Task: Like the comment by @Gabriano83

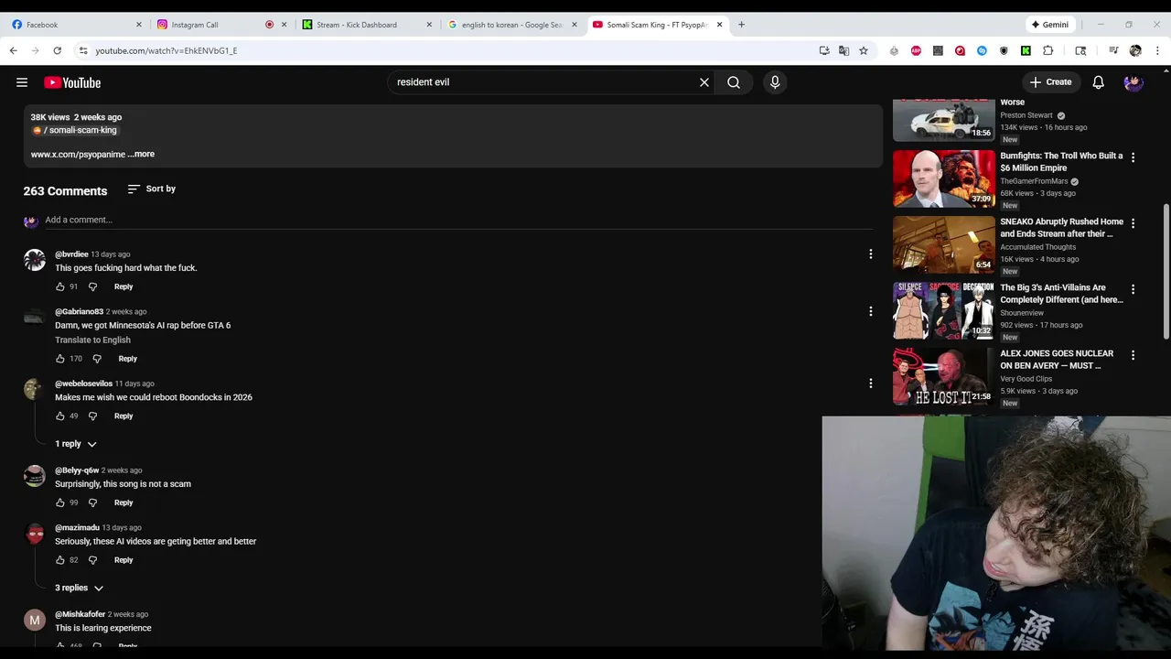Action: point(60,359)
